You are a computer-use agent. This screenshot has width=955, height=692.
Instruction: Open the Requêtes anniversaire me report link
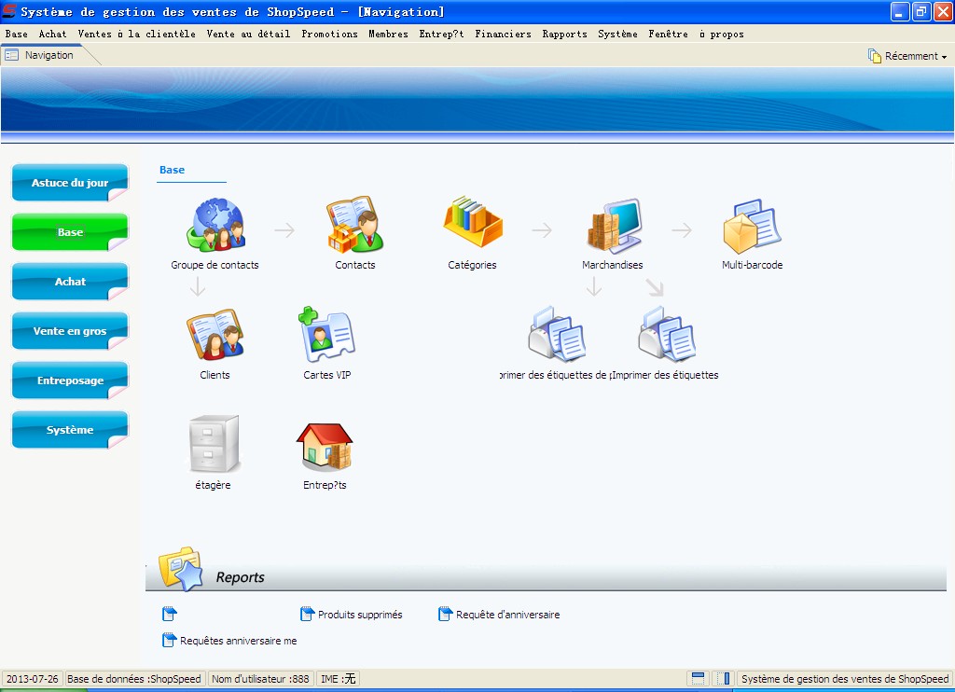tap(238, 641)
